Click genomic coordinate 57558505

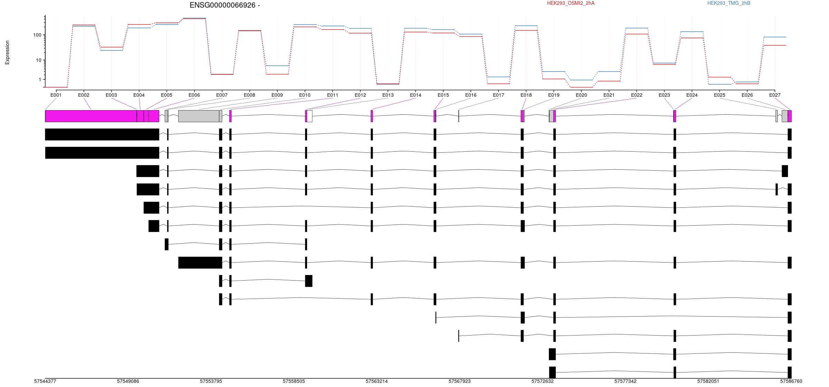click(x=294, y=381)
